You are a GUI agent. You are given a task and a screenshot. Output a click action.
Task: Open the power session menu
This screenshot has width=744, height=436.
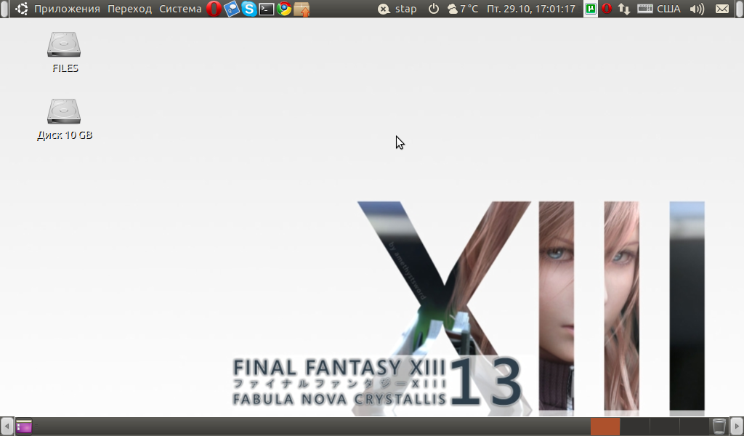[434, 9]
